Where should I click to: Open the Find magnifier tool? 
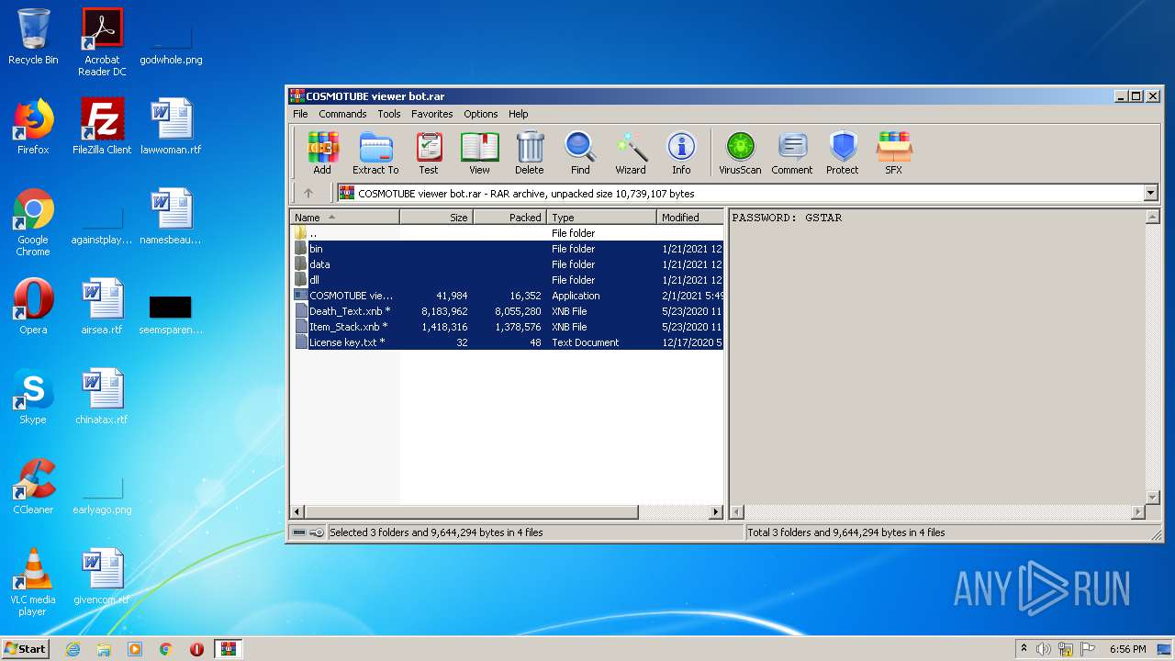click(580, 152)
